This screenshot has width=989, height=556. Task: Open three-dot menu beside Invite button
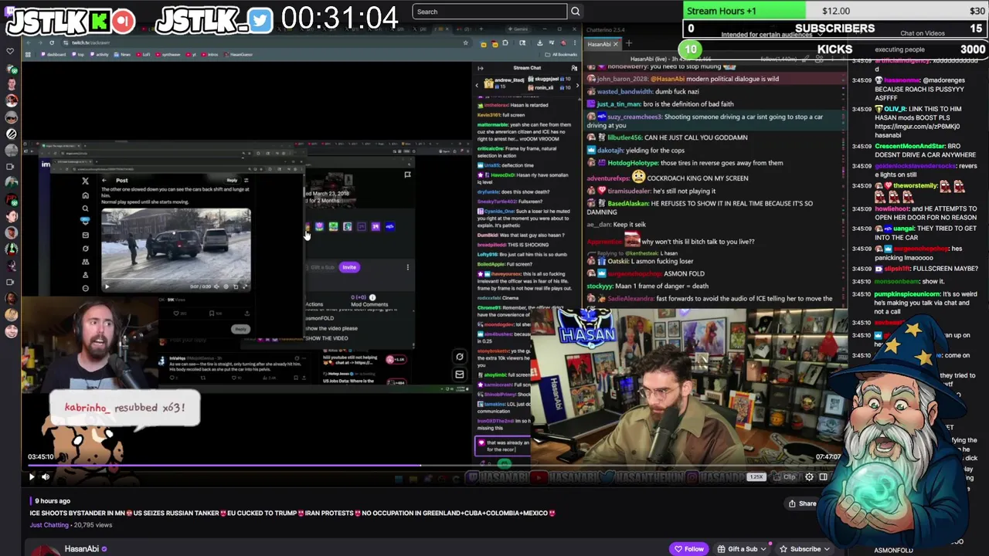coord(408,267)
